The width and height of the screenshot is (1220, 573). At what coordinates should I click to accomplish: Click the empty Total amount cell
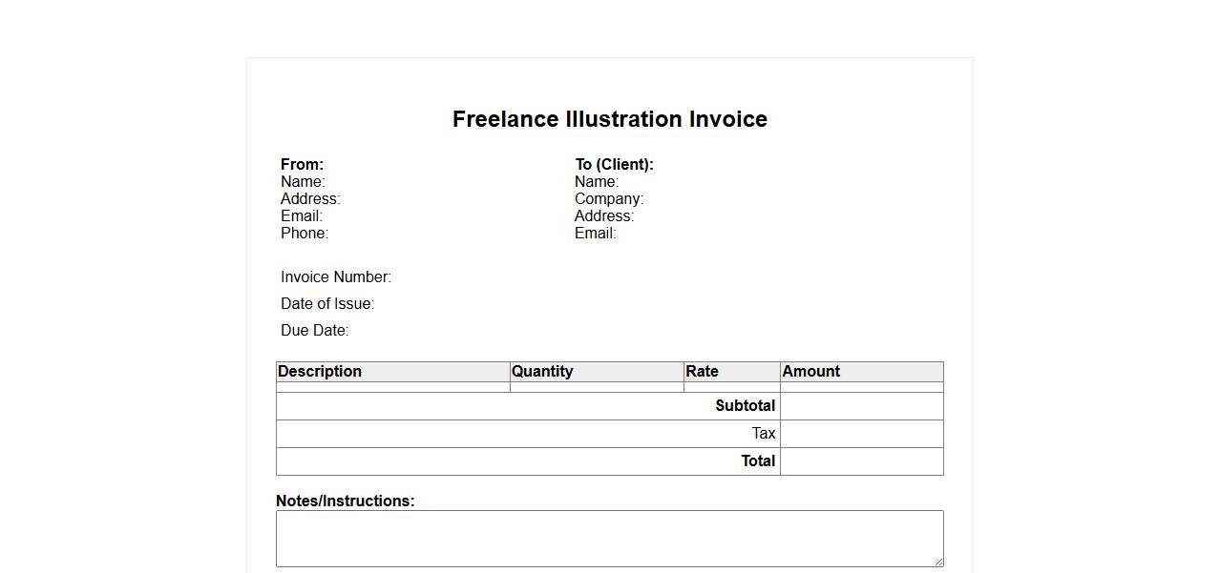tap(861, 461)
